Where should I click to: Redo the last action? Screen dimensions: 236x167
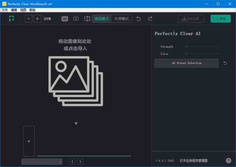tap(150, 18)
